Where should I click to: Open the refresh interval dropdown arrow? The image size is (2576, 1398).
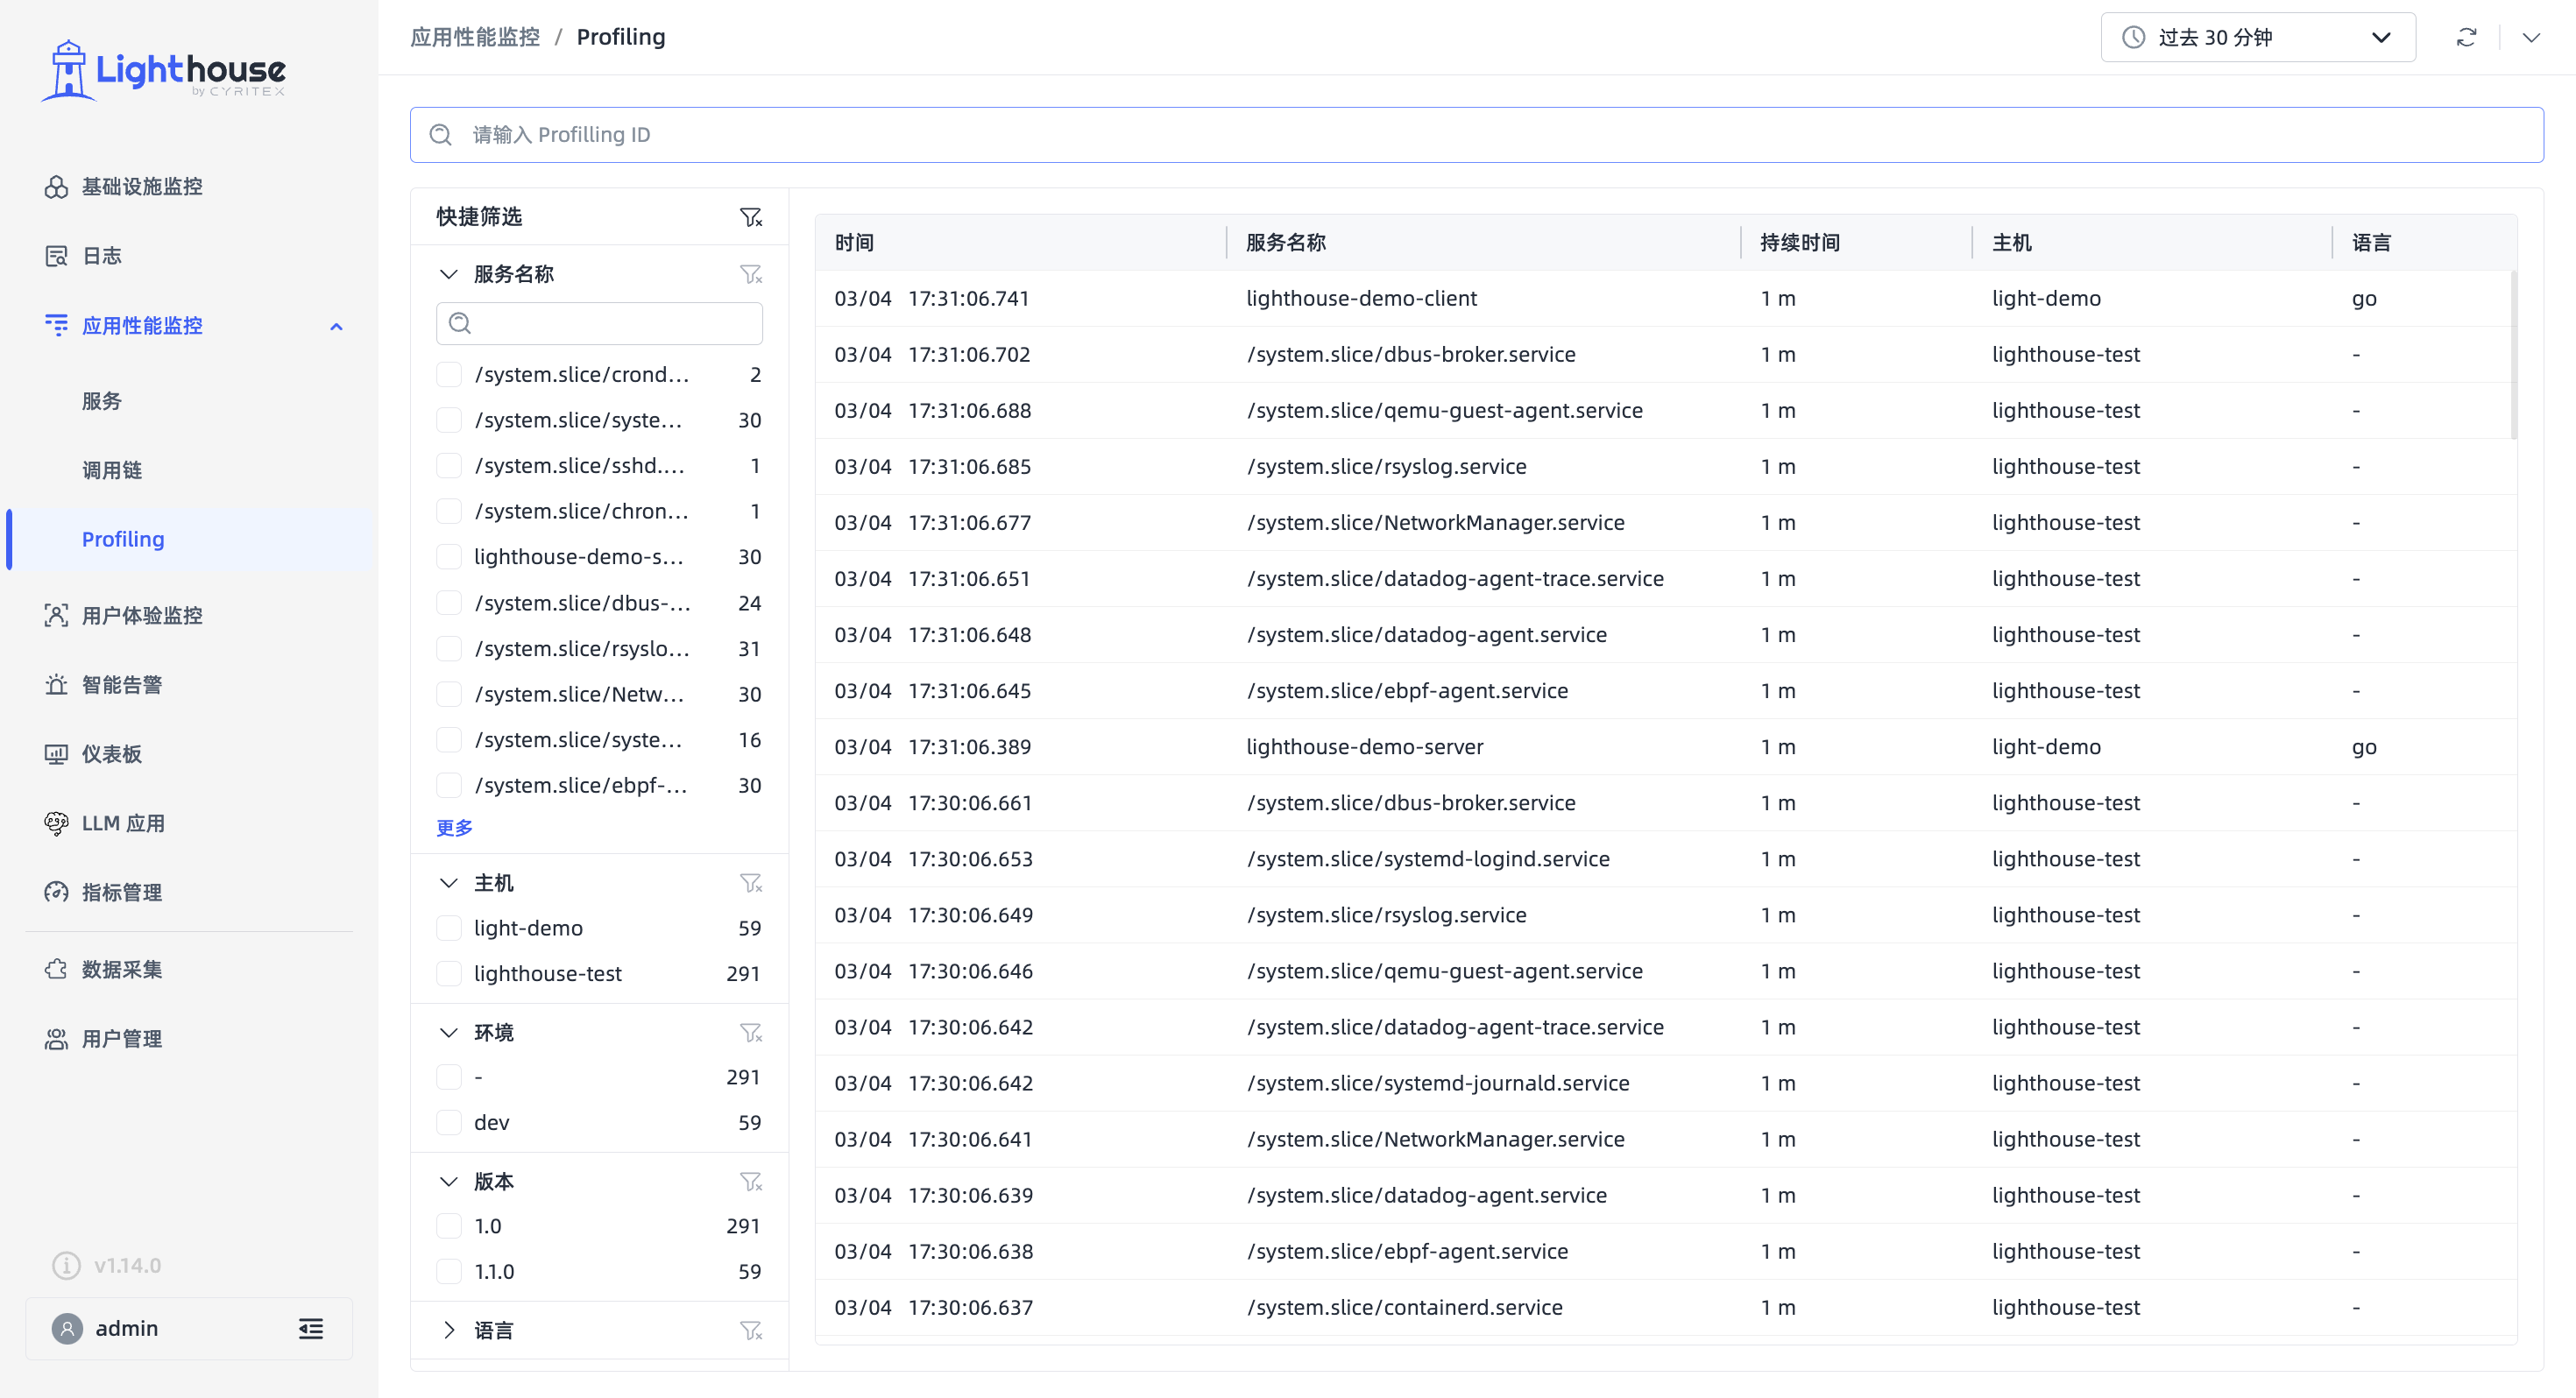pyautogui.click(x=2530, y=37)
